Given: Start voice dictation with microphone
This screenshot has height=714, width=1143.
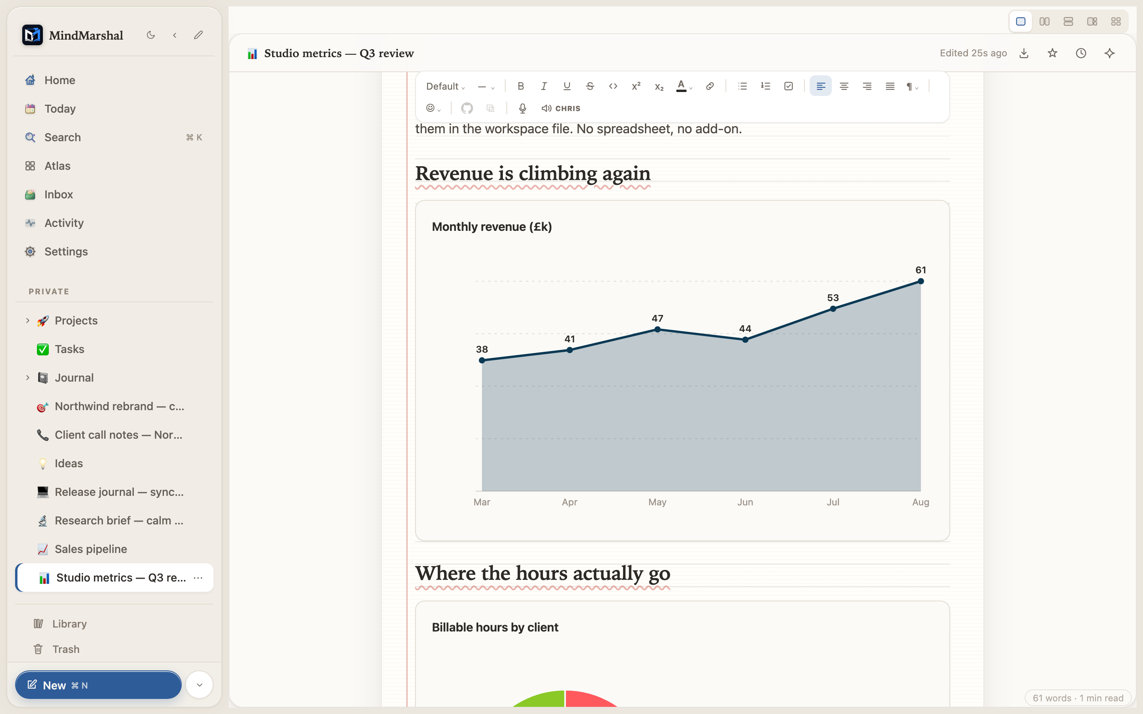Looking at the screenshot, I should [x=522, y=109].
